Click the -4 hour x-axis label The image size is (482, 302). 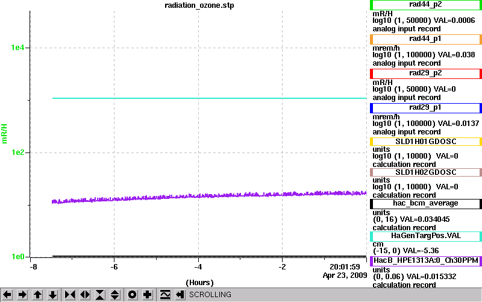click(x=198, y=267)
